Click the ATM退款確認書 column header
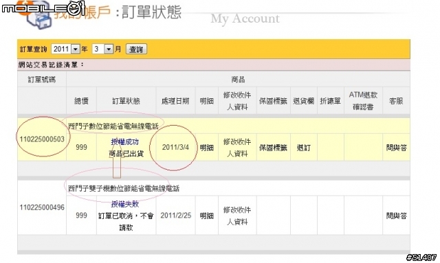The height and width of the screenshot is (263, 440). coord(363,101)
